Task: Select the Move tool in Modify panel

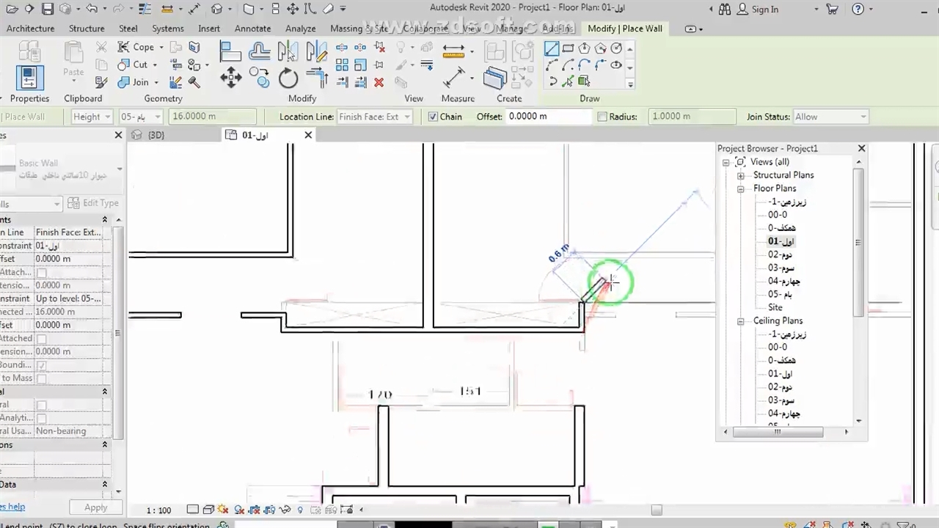Action: (x=230, y=78)
